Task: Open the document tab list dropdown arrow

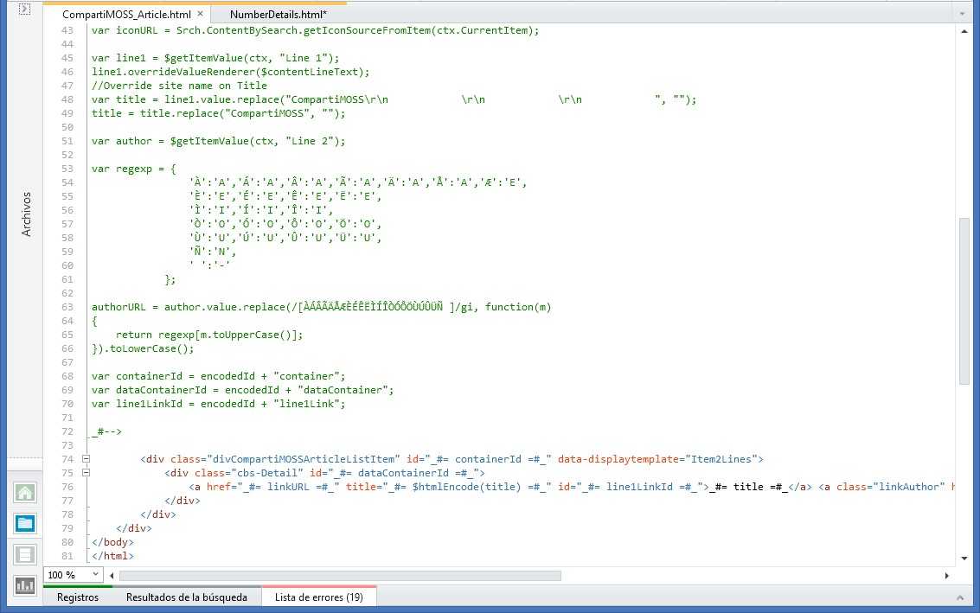Action: [963, 14]
